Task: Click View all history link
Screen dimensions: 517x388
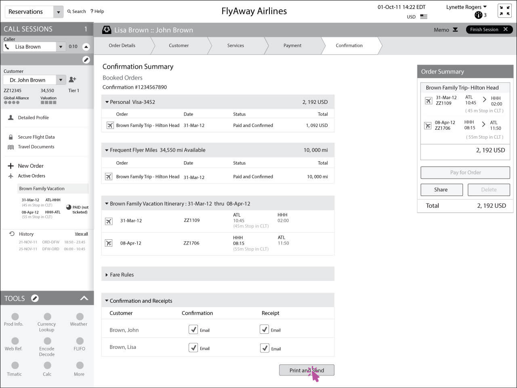Action: [81, 234]
